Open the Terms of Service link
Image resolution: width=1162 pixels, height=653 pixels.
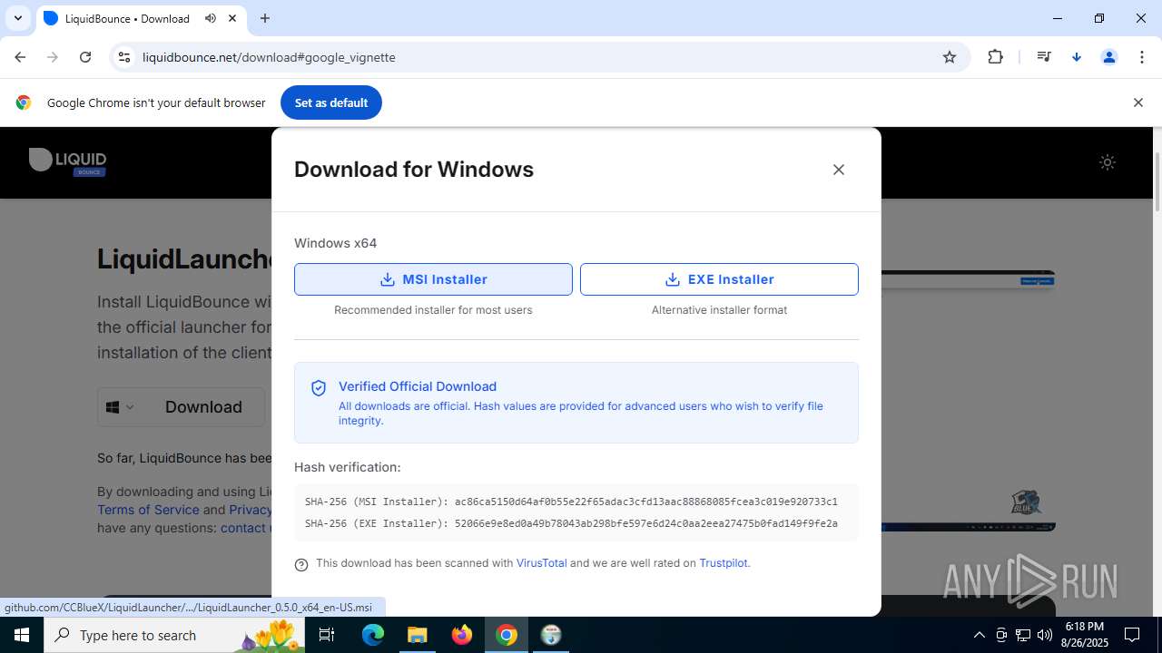pos(148,510)
